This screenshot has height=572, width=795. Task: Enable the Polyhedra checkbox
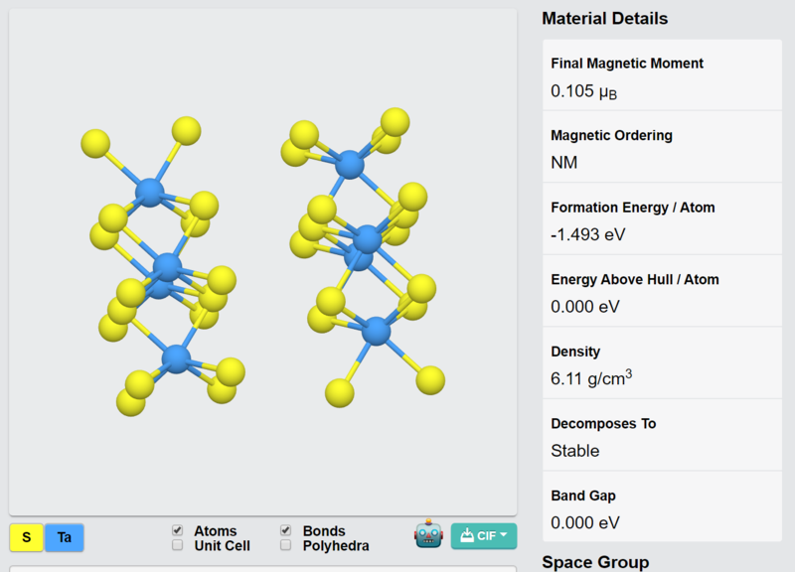[x=285, y=544]
